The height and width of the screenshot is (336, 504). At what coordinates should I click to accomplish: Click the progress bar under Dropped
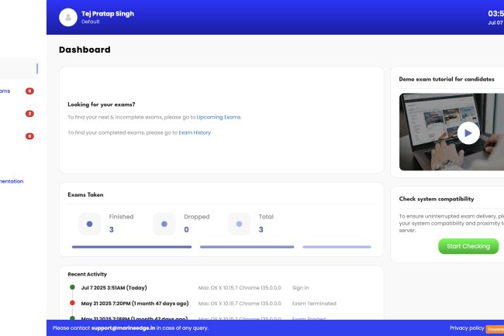[247, 247]
